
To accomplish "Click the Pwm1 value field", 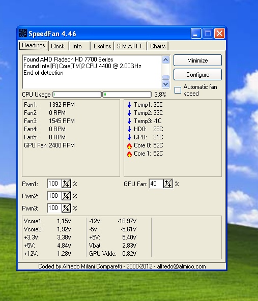I will click(x=54, y=184).
